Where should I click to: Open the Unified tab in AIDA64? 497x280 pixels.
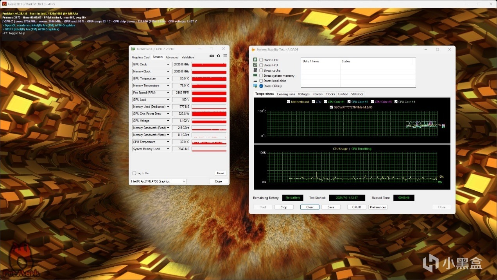click(343, 94)
